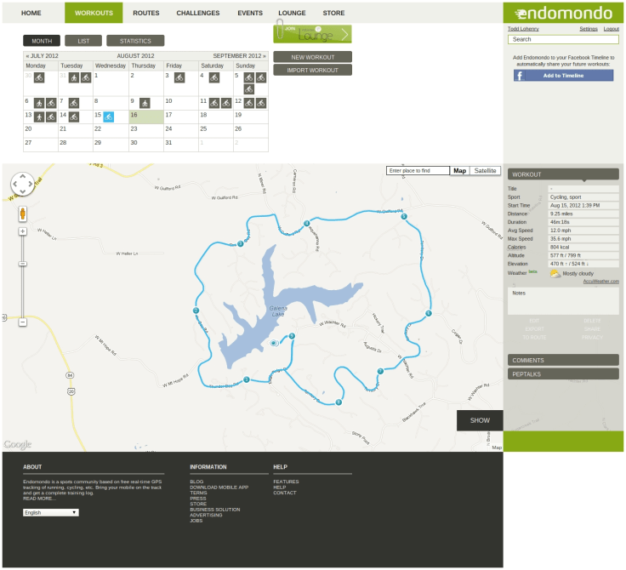
Task: Expand the Peptalks section
Action: pos(563,373)
